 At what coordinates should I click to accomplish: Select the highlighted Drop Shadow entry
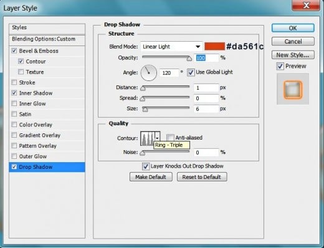click(47, 167)
